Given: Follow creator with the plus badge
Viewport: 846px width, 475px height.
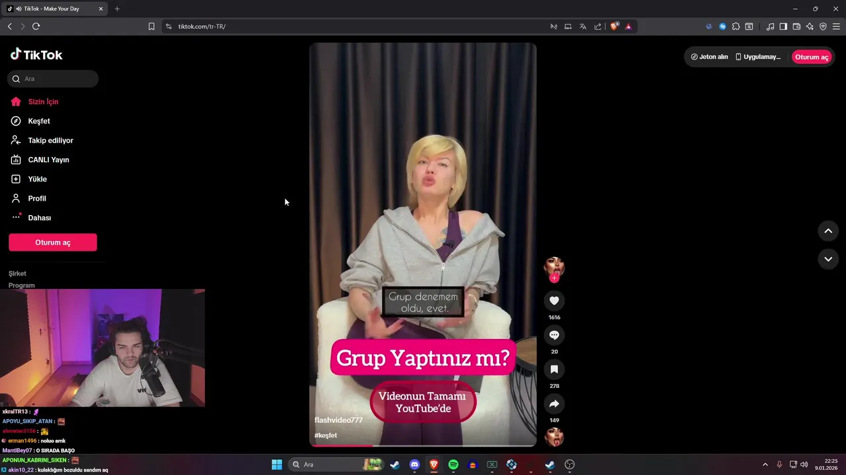Looking at the screenshot, I should (x=554, y=278).
